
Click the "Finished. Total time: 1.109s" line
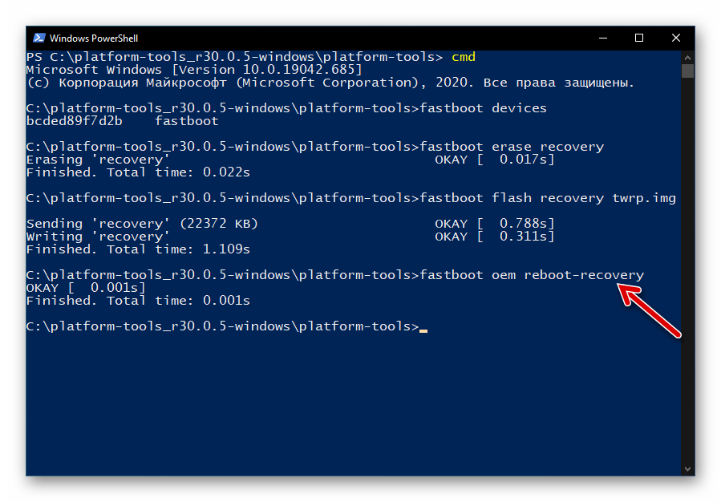pos(138,249)
